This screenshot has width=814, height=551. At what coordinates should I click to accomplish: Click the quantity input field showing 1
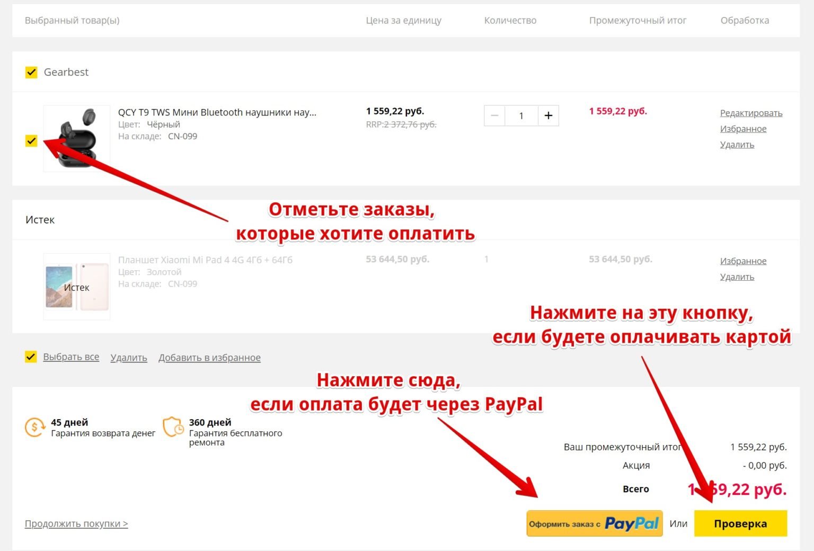(x=521, y=115)
